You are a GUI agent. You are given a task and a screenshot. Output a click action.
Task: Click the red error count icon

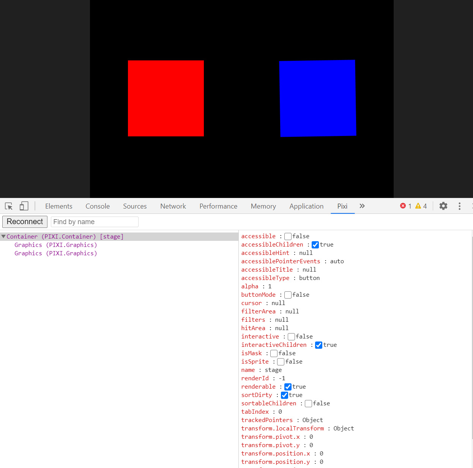(x=403, y=206)
